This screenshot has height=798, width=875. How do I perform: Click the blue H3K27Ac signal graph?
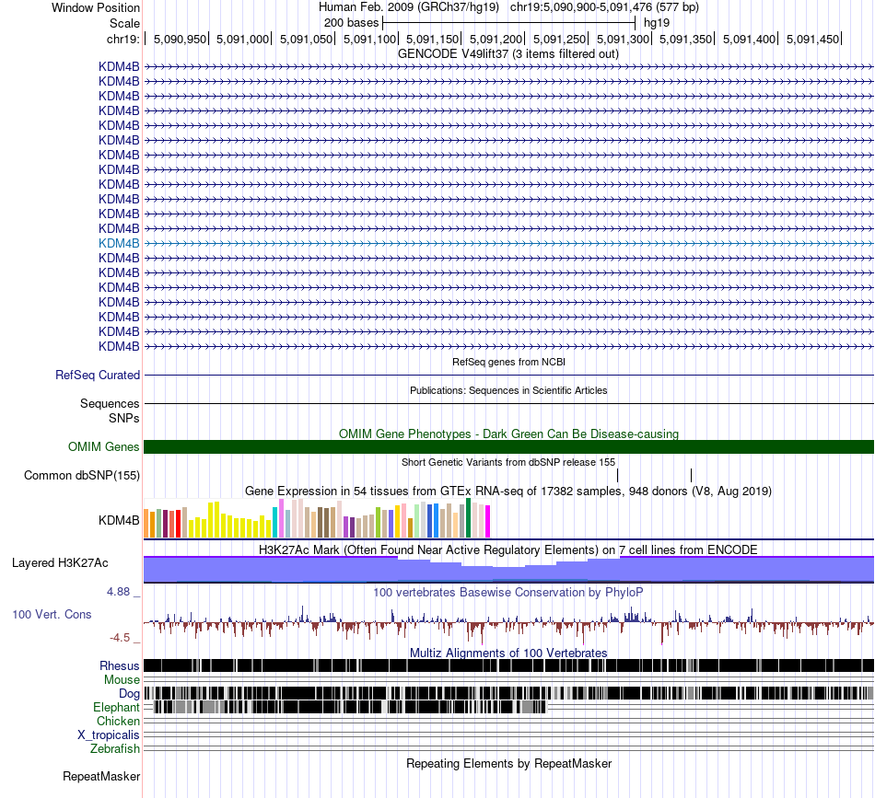point(508,570)
